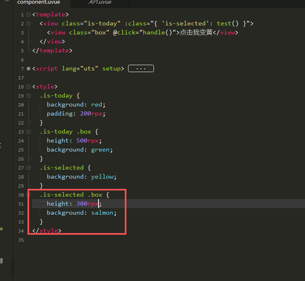This screenshot has height=281, width=305.
Task: Click the 'green' background value
Action: tap(101, 150)
